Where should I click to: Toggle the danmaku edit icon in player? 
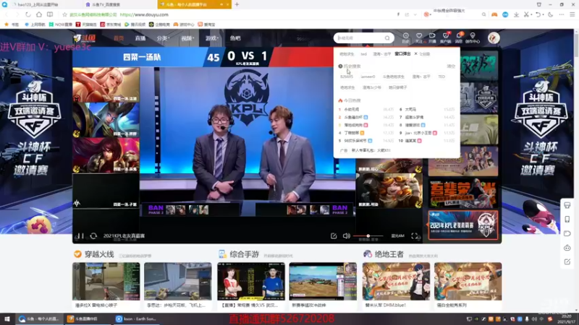[334, 236]
